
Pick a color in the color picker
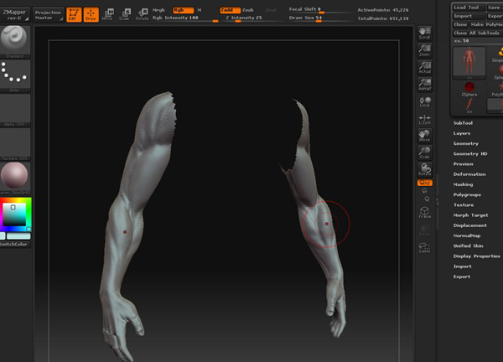click(x=15, y=215)
